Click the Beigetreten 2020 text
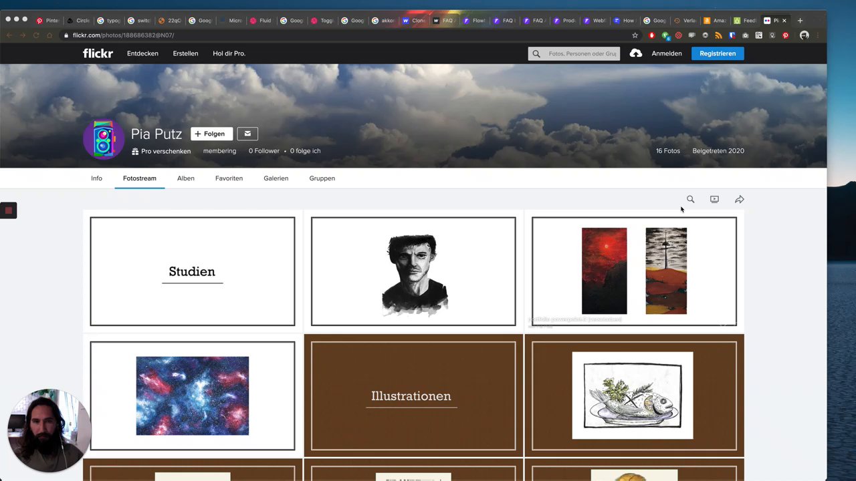Image resolution: width=856 pixels, height=481 pixels. click(718, 151)
